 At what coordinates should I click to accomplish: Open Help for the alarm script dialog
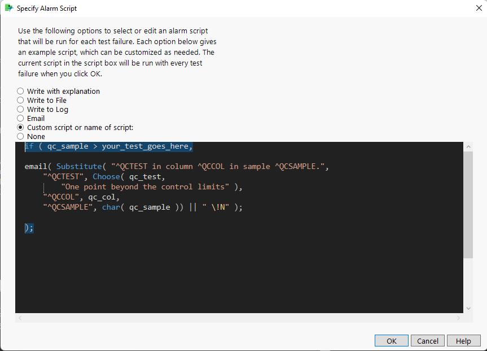tap(463, 340)
